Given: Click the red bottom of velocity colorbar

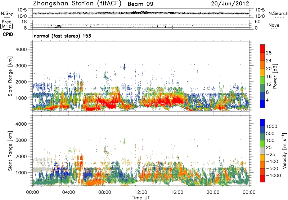Looking at the screenshot, I should coord(262,179).
